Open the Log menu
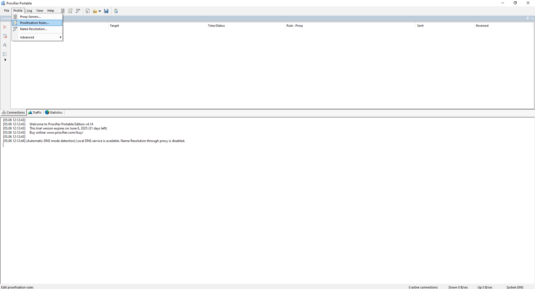The height and width of the screenshot is (289, 535). tap(29, 11)
